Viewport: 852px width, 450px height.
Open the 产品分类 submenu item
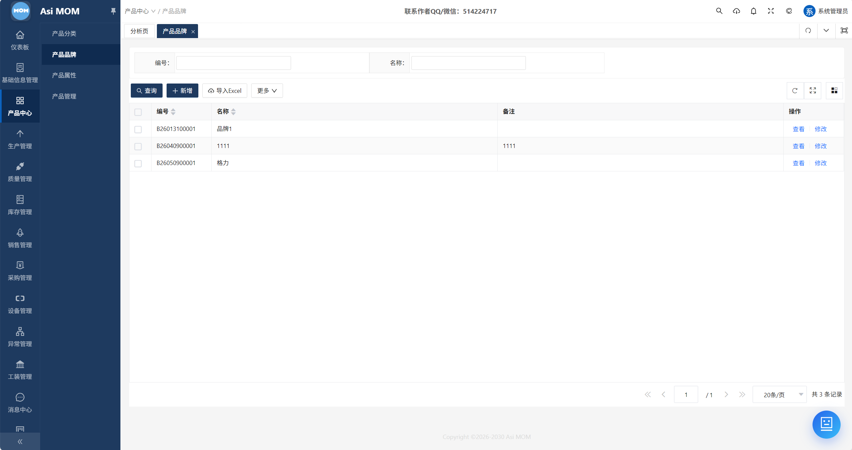(64, 33)
